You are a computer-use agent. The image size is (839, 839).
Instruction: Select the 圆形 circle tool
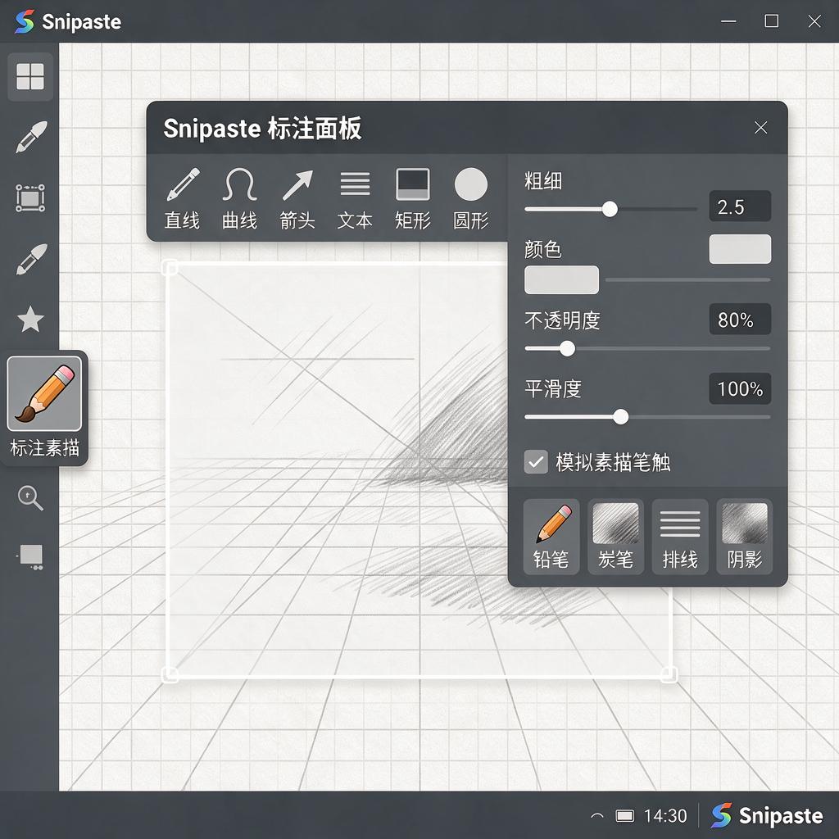click(471, 198)
